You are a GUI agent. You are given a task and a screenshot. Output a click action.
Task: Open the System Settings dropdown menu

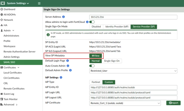18,3
